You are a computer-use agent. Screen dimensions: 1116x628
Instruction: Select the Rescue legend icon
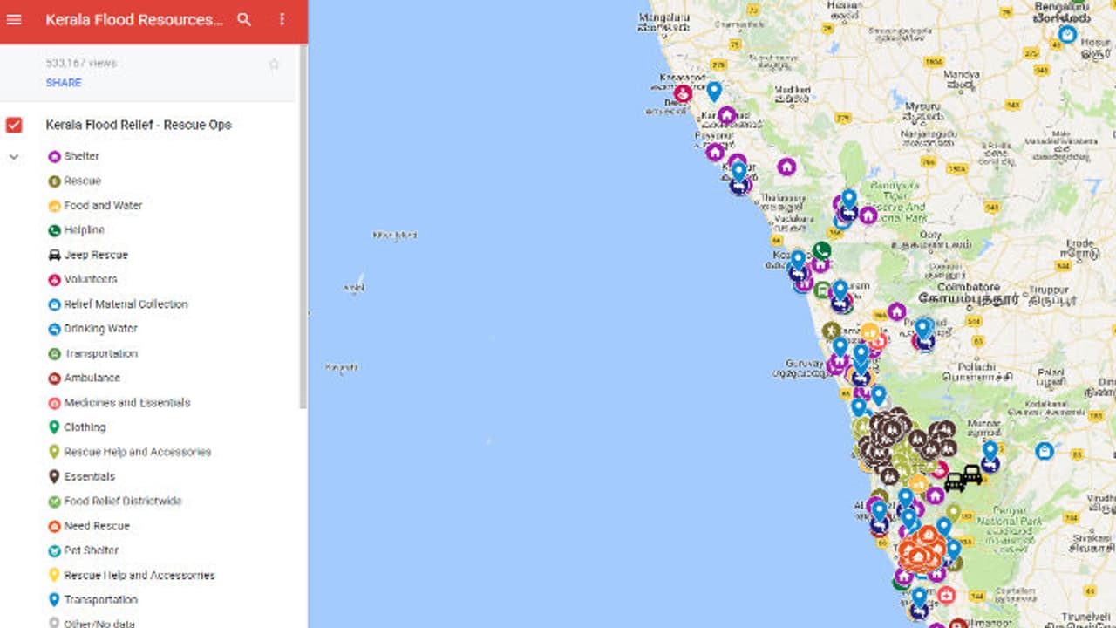[54, 181]
